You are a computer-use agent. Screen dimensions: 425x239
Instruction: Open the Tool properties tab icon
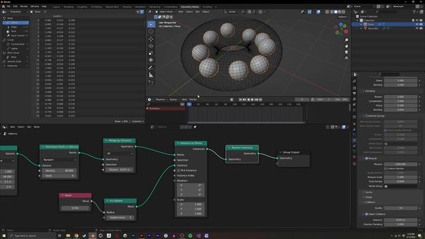[x=355, y=81]
